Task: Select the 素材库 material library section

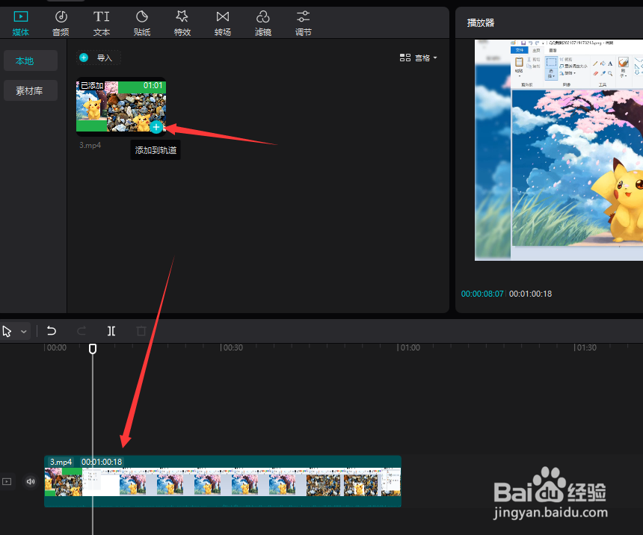Action: click(31, 90)
